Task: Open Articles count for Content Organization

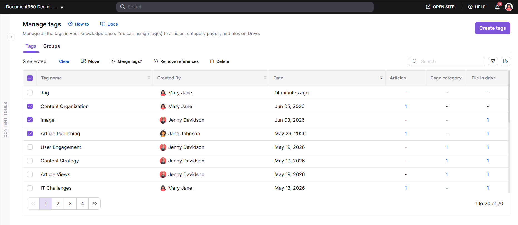Action: pyautogui.click(x=406, y=106)
